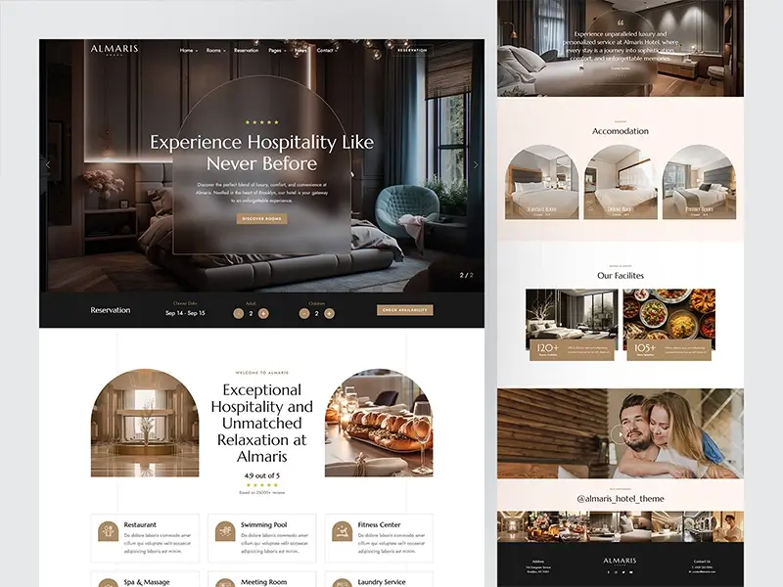Open the Contact nav menu item
783x587 pixels.
click(x=327, y=50)
